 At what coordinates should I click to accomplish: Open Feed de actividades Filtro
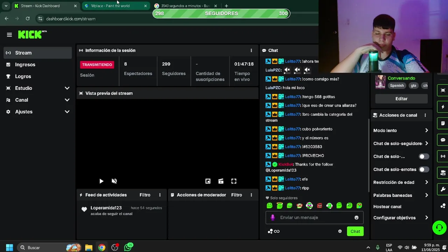(145, 195)
